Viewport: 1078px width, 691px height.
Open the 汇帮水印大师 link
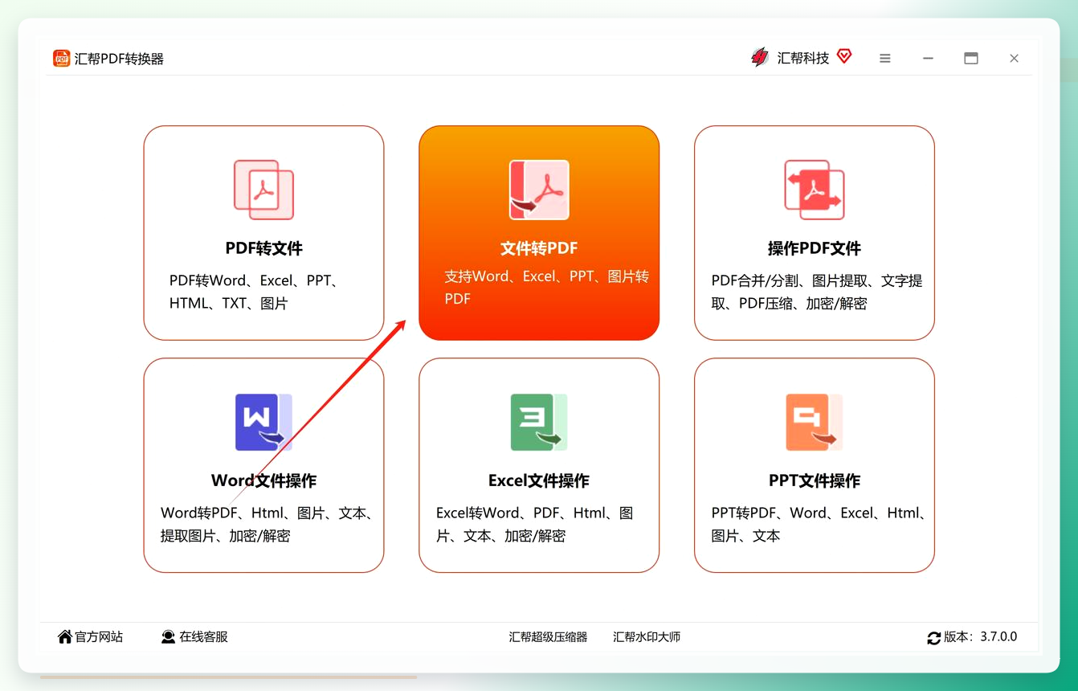tap(647, 636)
